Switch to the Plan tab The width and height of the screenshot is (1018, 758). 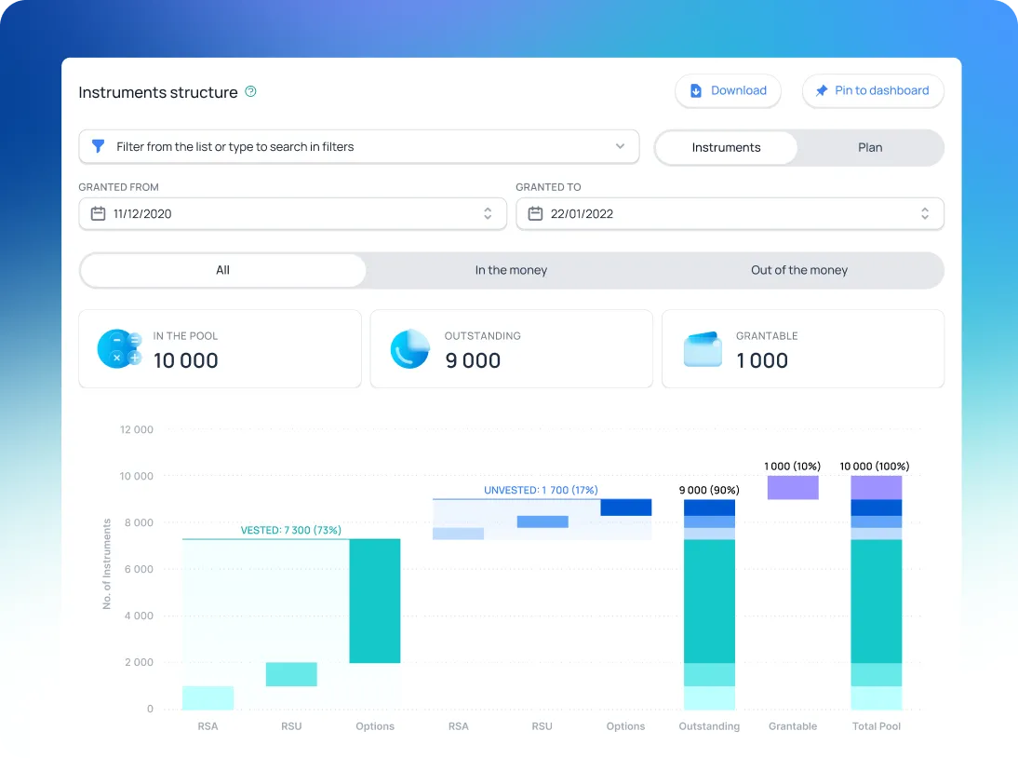tap(869, 147)
